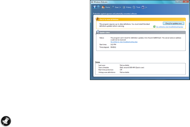
Task: Open troubleshooting tips link in yellow banner
Action: click(170, 27)
